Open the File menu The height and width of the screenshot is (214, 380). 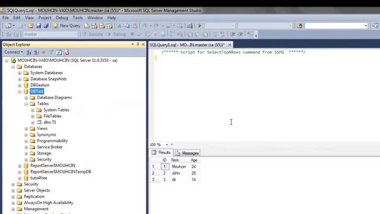click(x=5, y=18)
